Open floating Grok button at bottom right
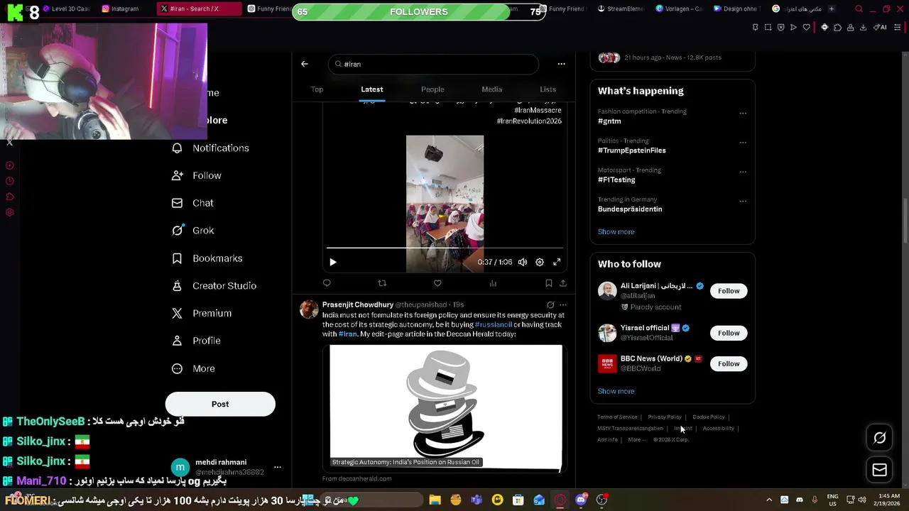The image size is (909, 511). point(879,438)
